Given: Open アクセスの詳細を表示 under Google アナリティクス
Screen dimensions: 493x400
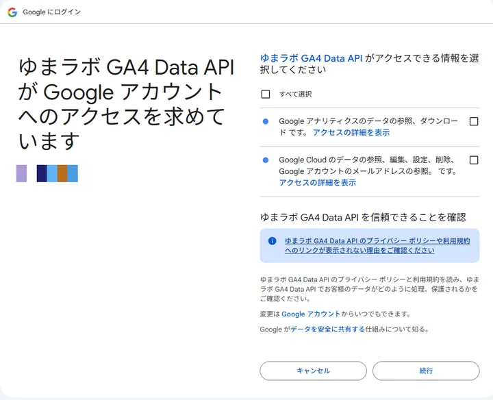Looking at the screenshot, I should point(351,132).
